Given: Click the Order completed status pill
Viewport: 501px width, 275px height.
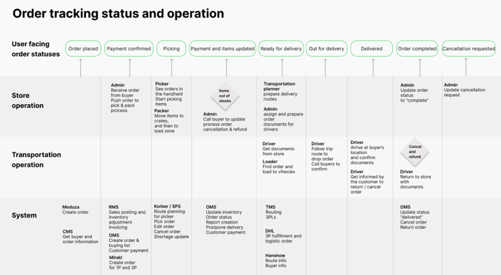Looking at the screenshot, I should 417,48.
